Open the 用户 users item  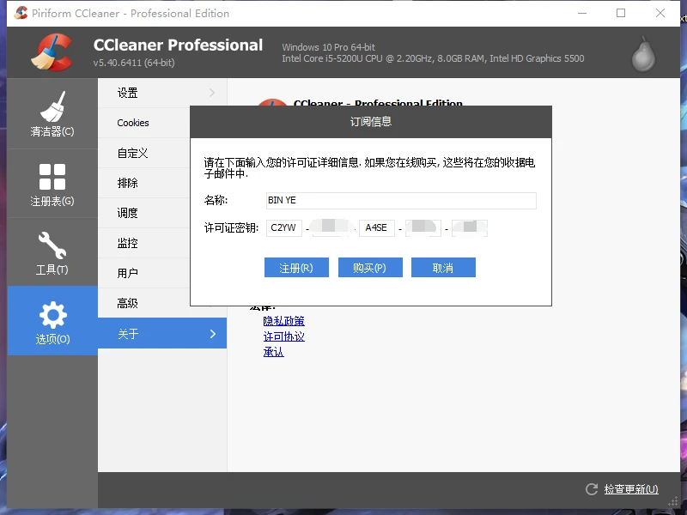click(x=143, y=273)
